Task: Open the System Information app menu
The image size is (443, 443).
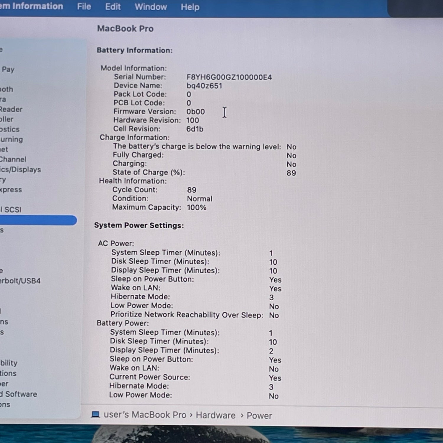Action: point(32,6)
